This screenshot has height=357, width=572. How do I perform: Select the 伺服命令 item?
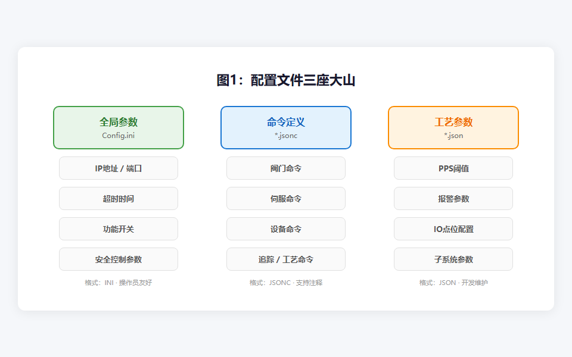click(x=286, y=199)
